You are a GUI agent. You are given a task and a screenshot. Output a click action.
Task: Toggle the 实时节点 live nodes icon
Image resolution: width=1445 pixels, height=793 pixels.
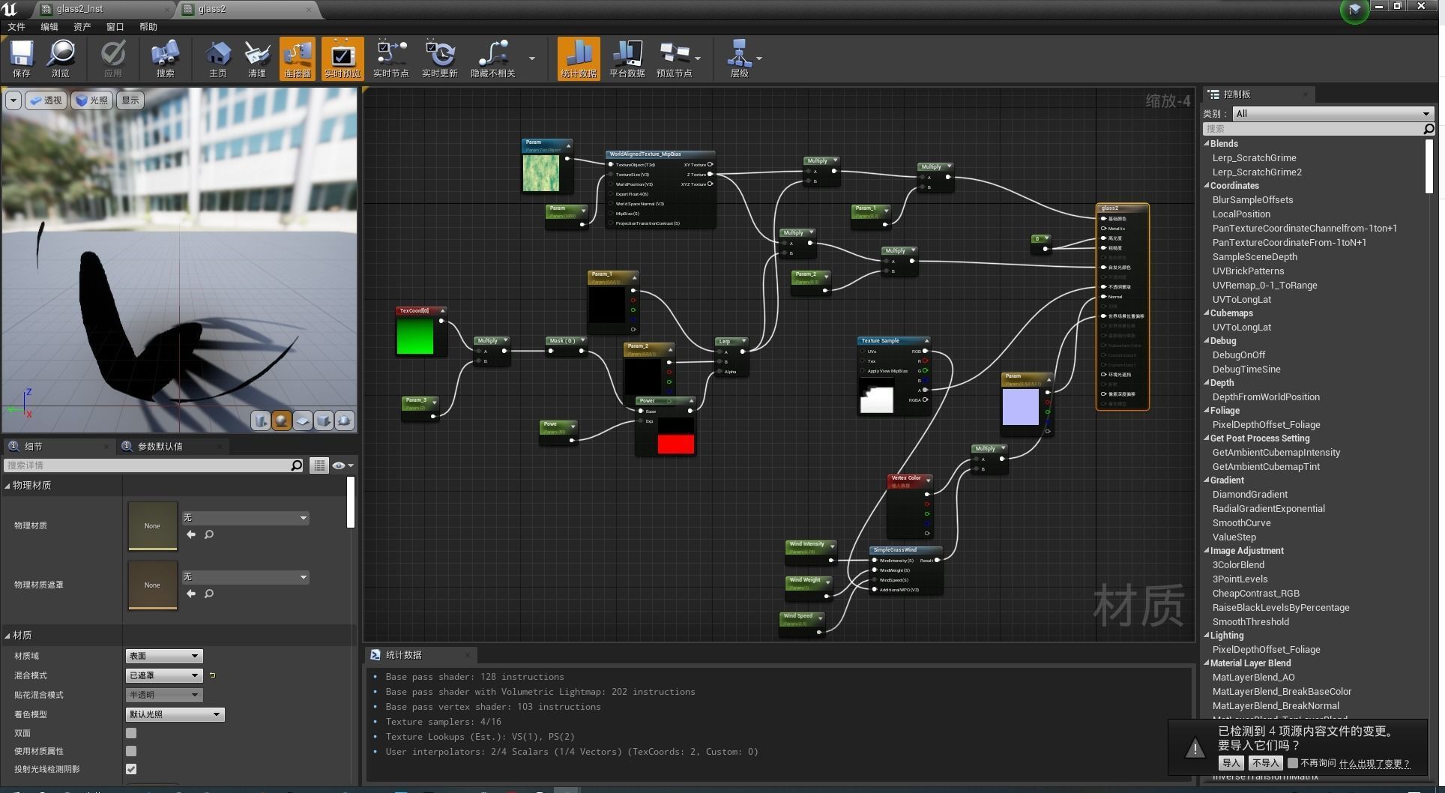tap(391, 58)
